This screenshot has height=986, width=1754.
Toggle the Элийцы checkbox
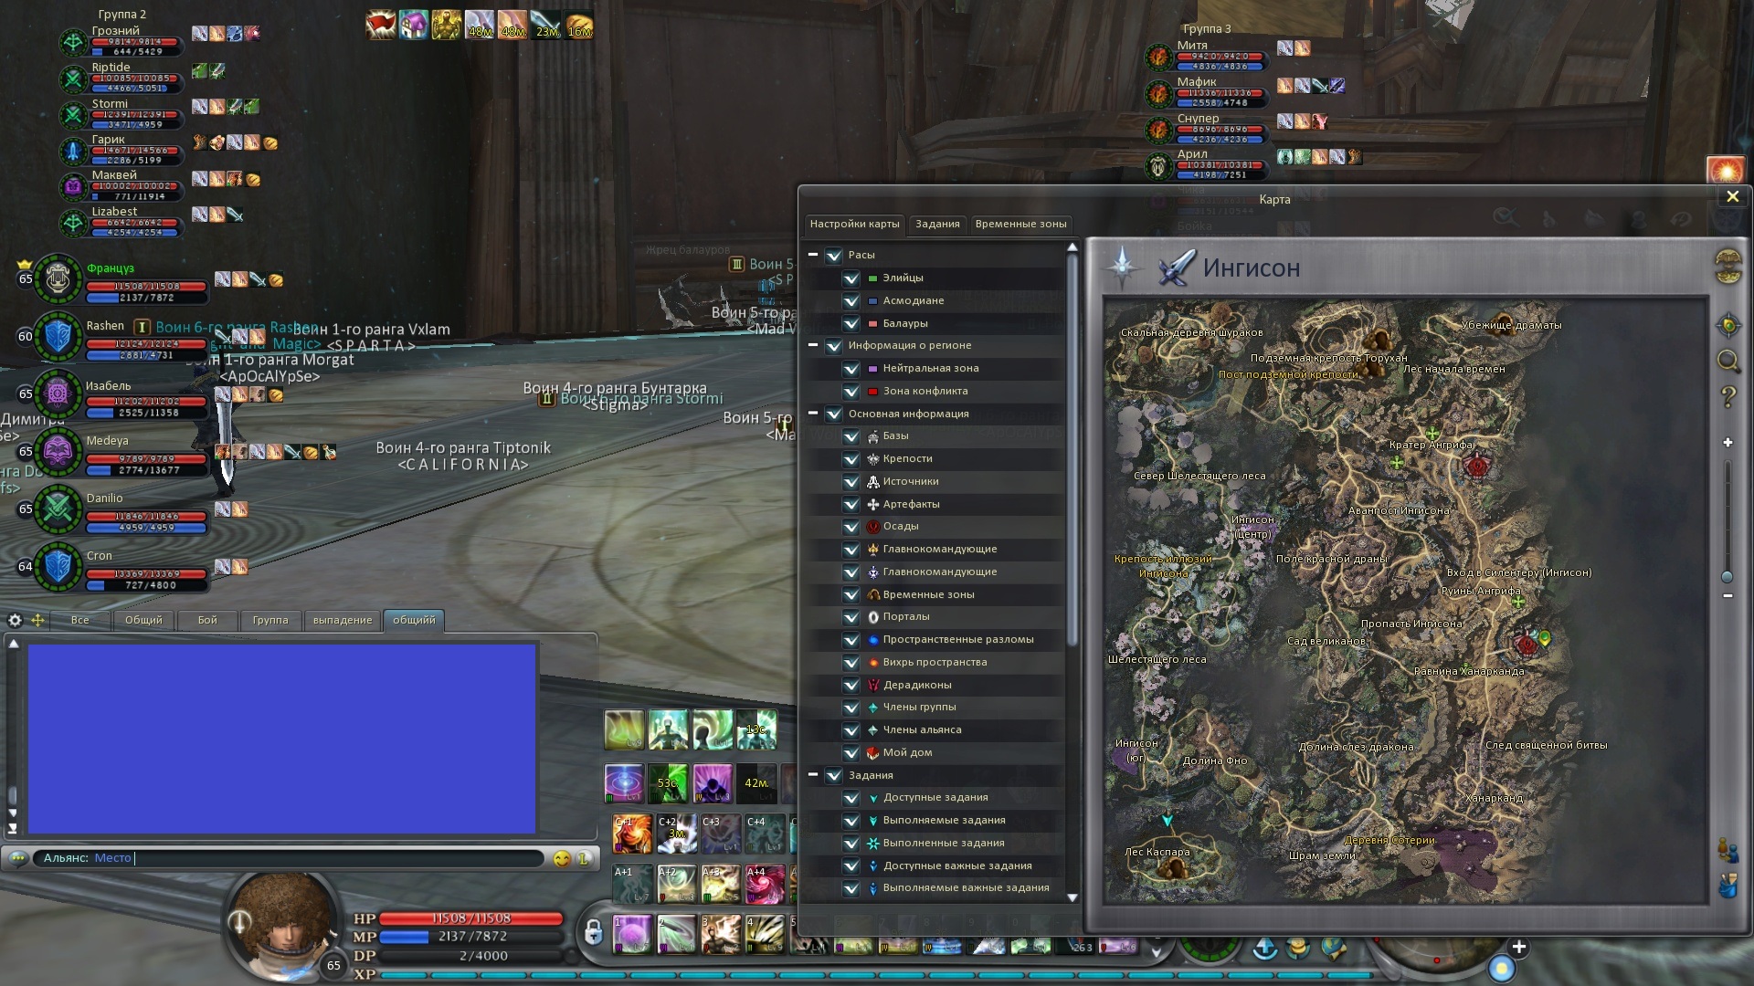coord(851,278)
